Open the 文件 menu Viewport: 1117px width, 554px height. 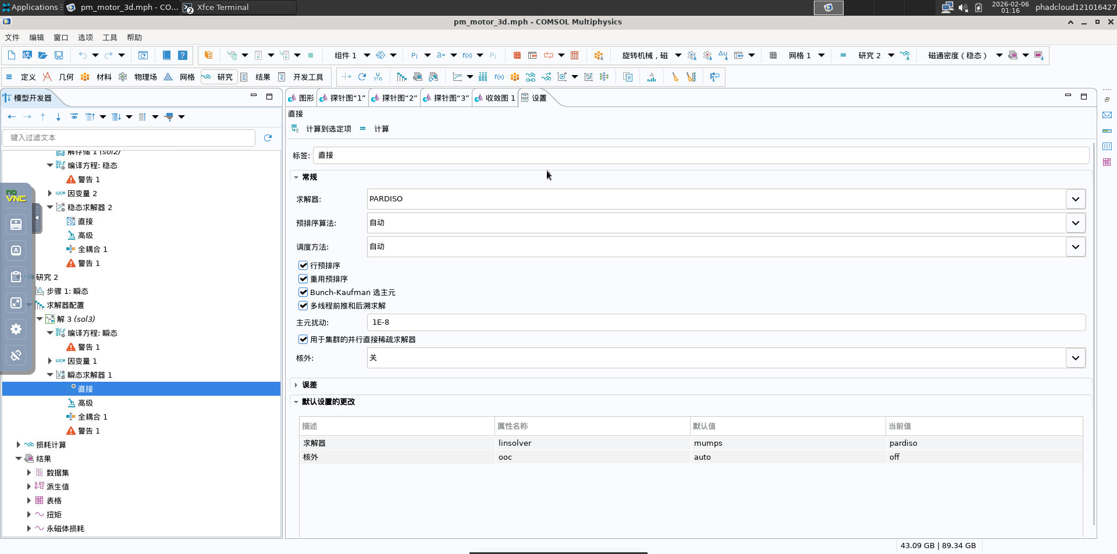(x=12, y=37)
